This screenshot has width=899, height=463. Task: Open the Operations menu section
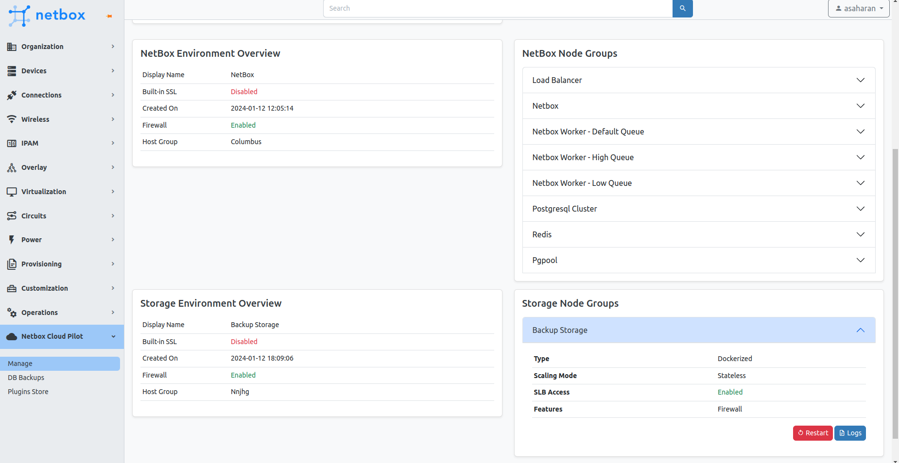pyautogui.click(x=62, y=313)
